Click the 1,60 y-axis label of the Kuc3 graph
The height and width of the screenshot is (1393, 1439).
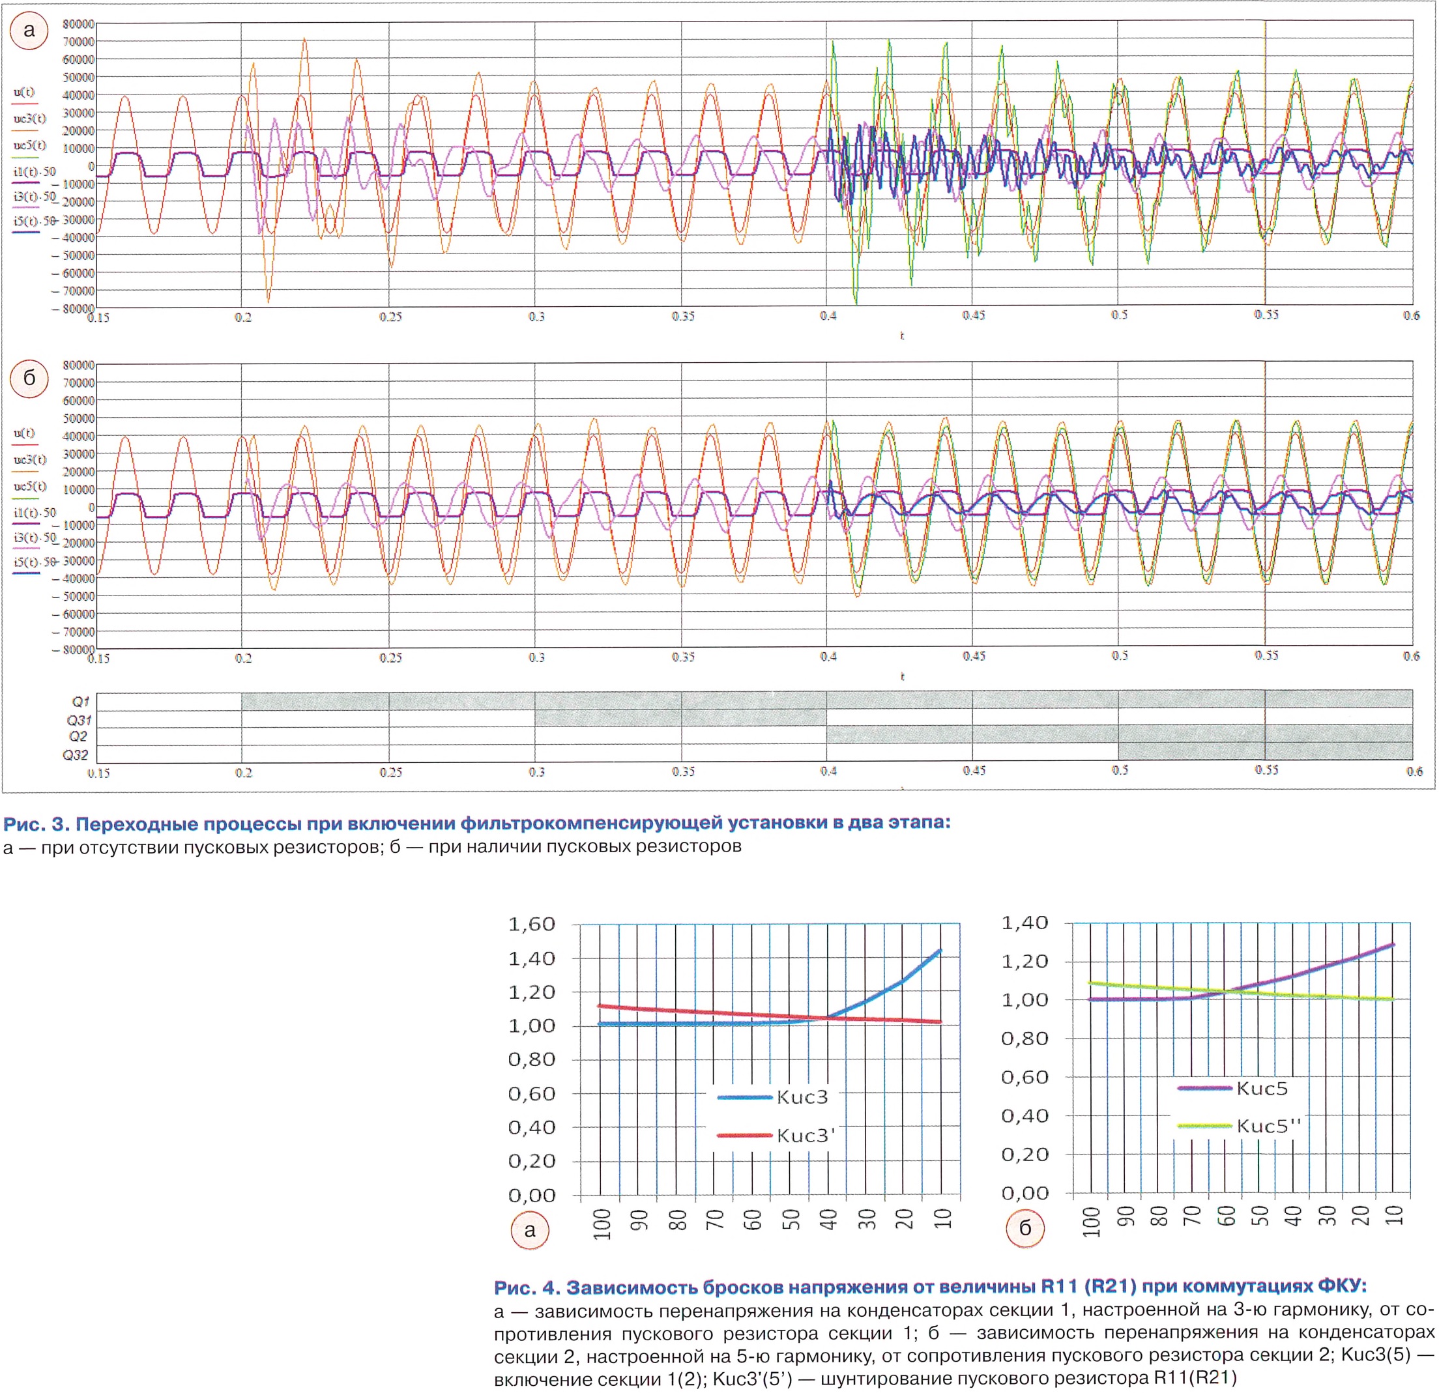pyautogui.click(x=532, y=924)
